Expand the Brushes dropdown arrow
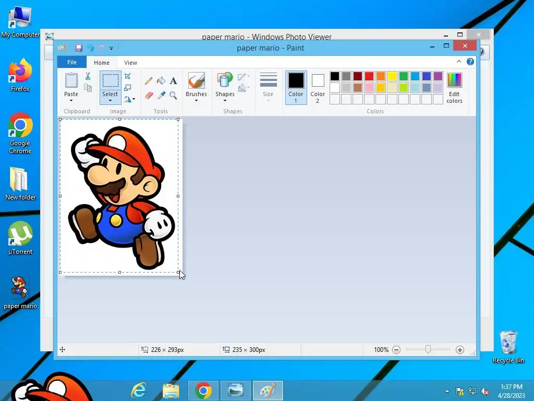This screenshot has height=401, width=534. 196,101
